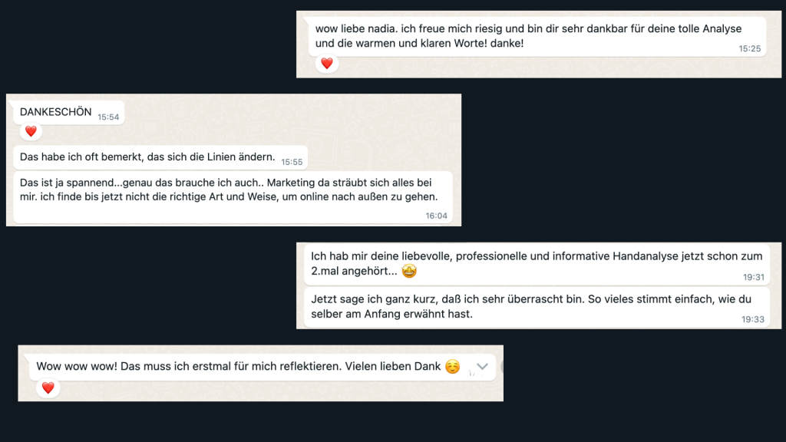Click the 15:54 timestamp beside DANKESCHÖN

[x=108, y=117]
